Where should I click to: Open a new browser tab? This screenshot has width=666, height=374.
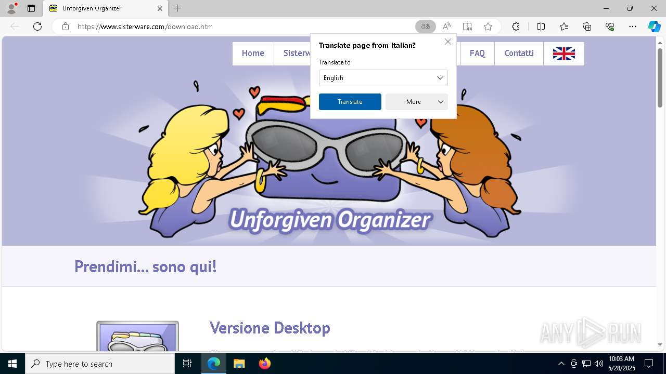pos(177,8)
